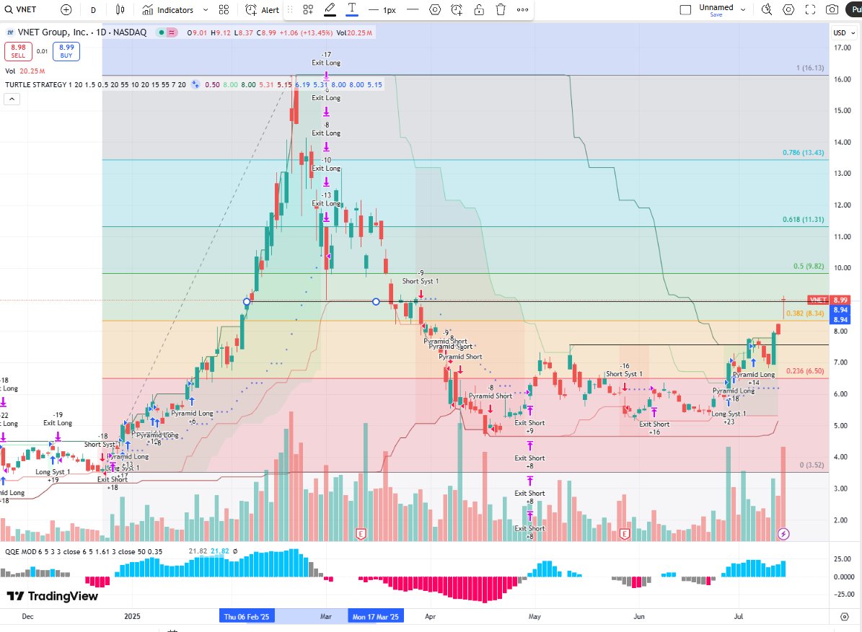Screen dimensions: 862x632
Task: Click the Fib level 0.786 (13.43) label
Action: (x=803, y=152)
